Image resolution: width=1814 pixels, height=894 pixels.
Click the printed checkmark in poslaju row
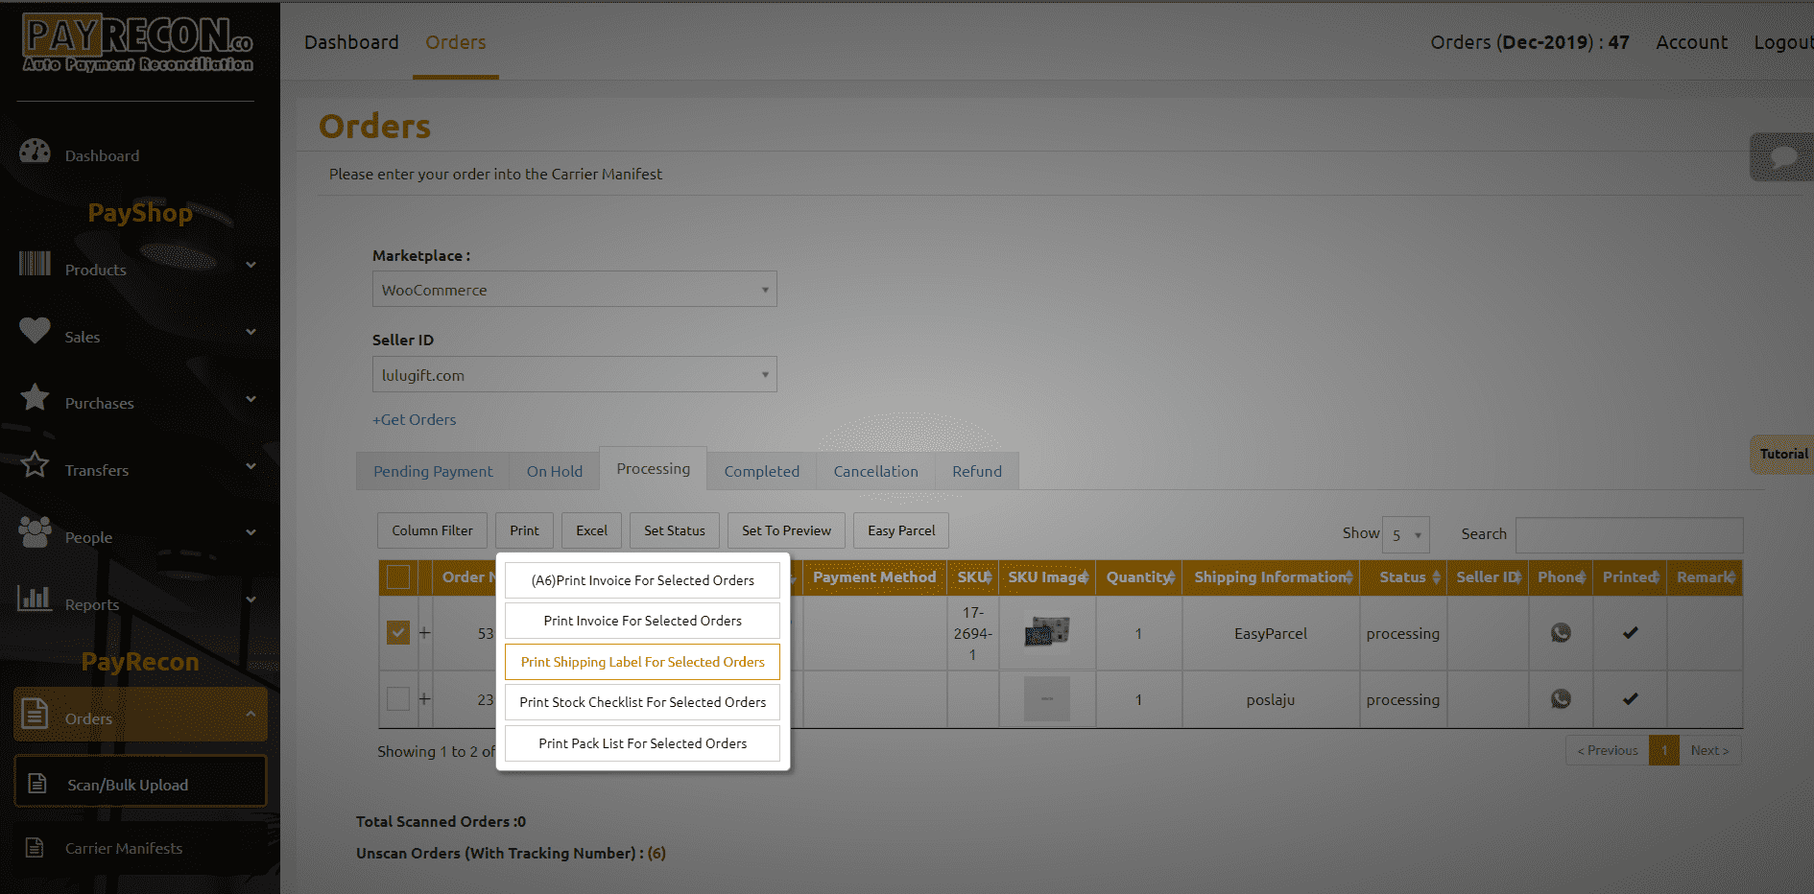pos(1630,699)
